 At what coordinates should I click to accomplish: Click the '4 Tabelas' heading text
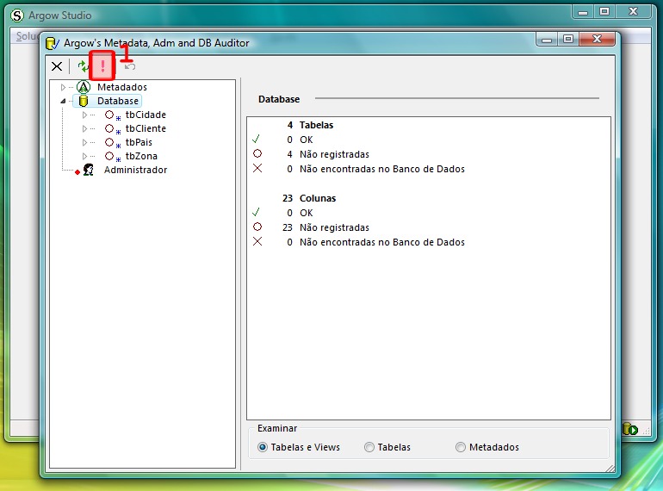pos(310,125)
